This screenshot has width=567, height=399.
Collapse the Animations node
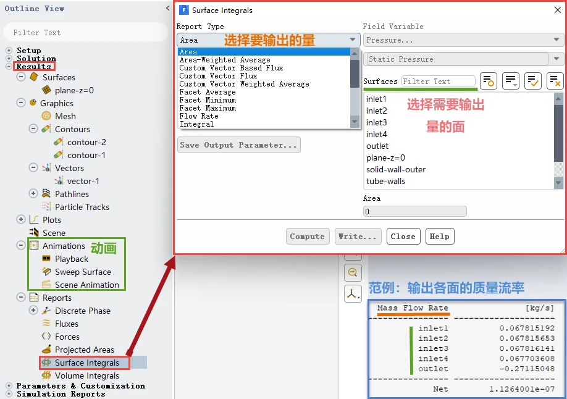[x=21, y=245]
